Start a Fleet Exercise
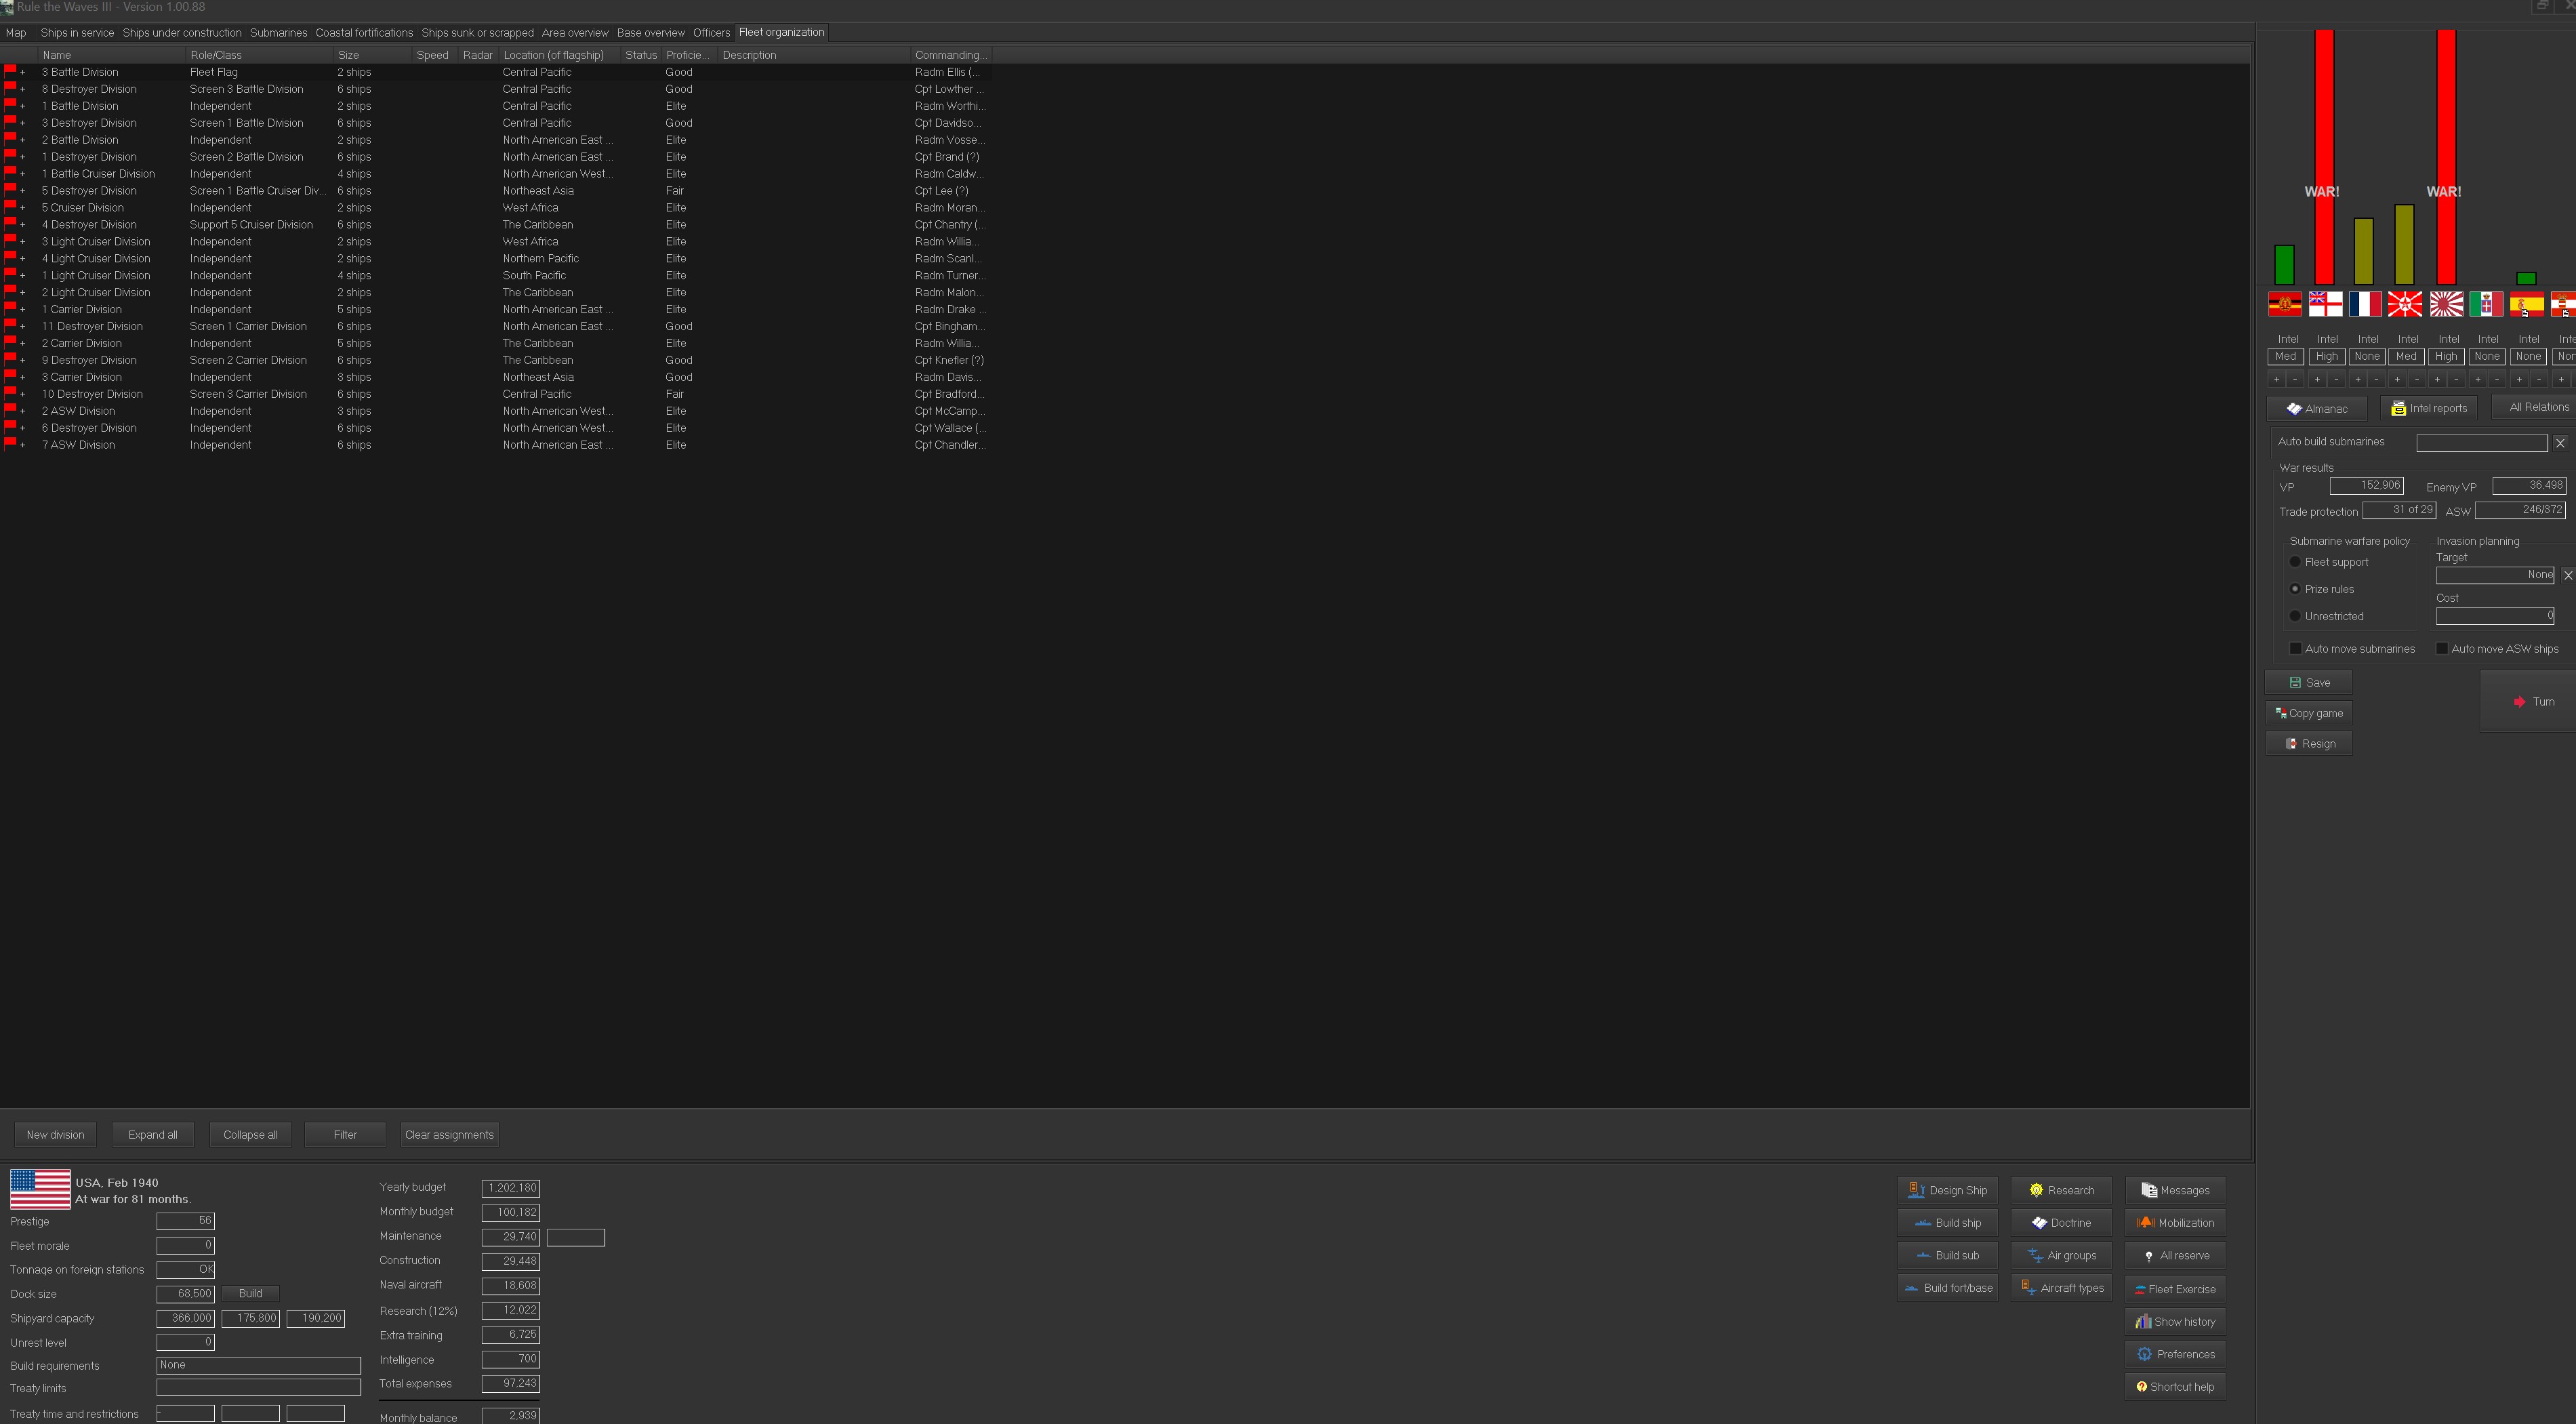This screenshot has height=1424, width=2576. (2175, 1288)
